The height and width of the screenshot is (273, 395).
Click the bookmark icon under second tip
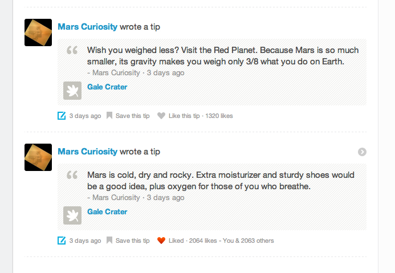coord(109,241)
